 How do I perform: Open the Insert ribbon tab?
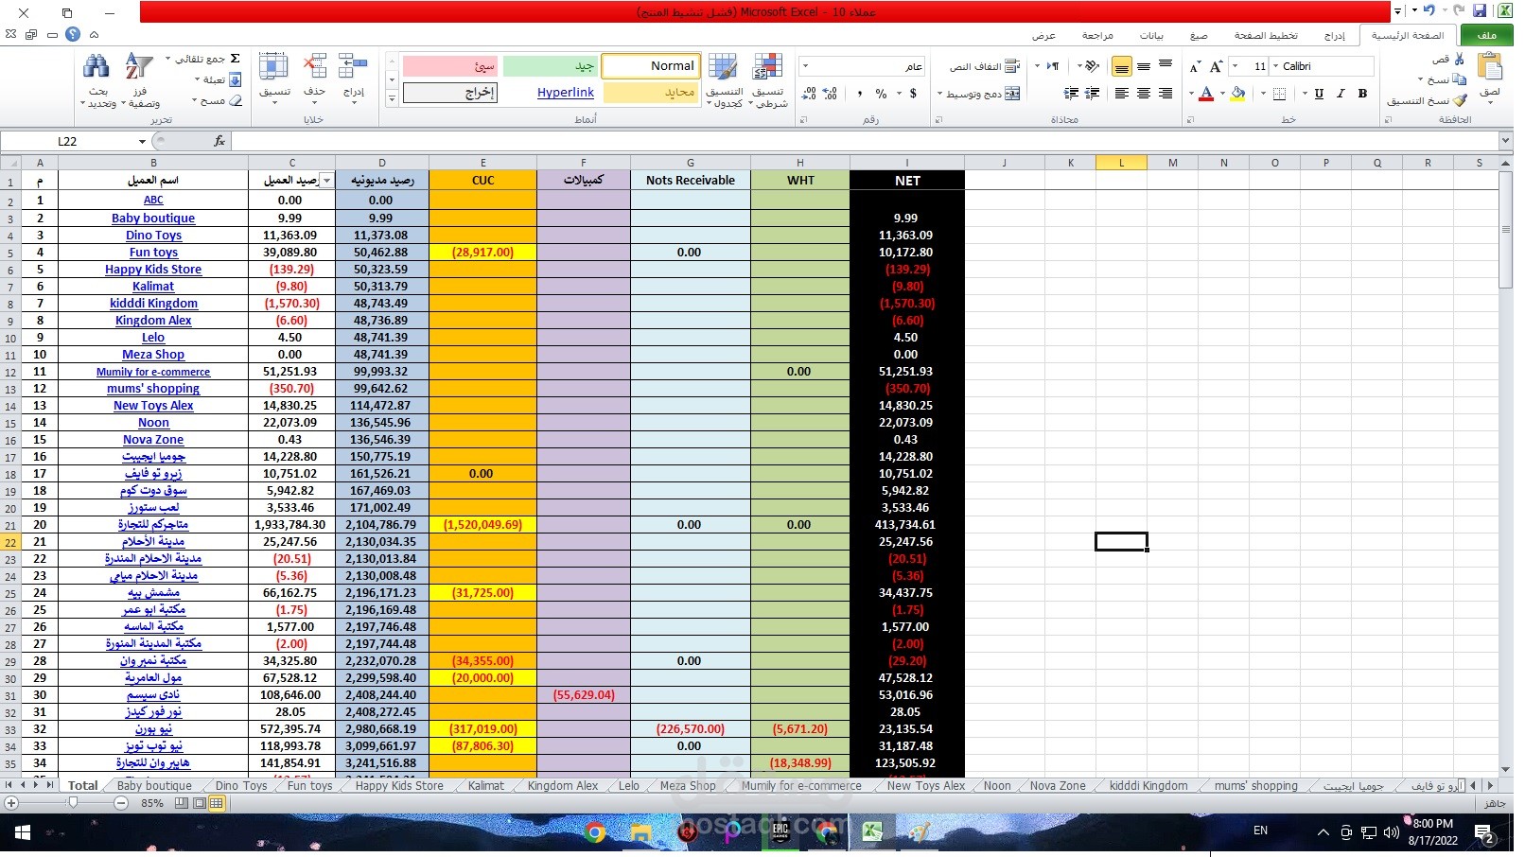coord(1334,36)
